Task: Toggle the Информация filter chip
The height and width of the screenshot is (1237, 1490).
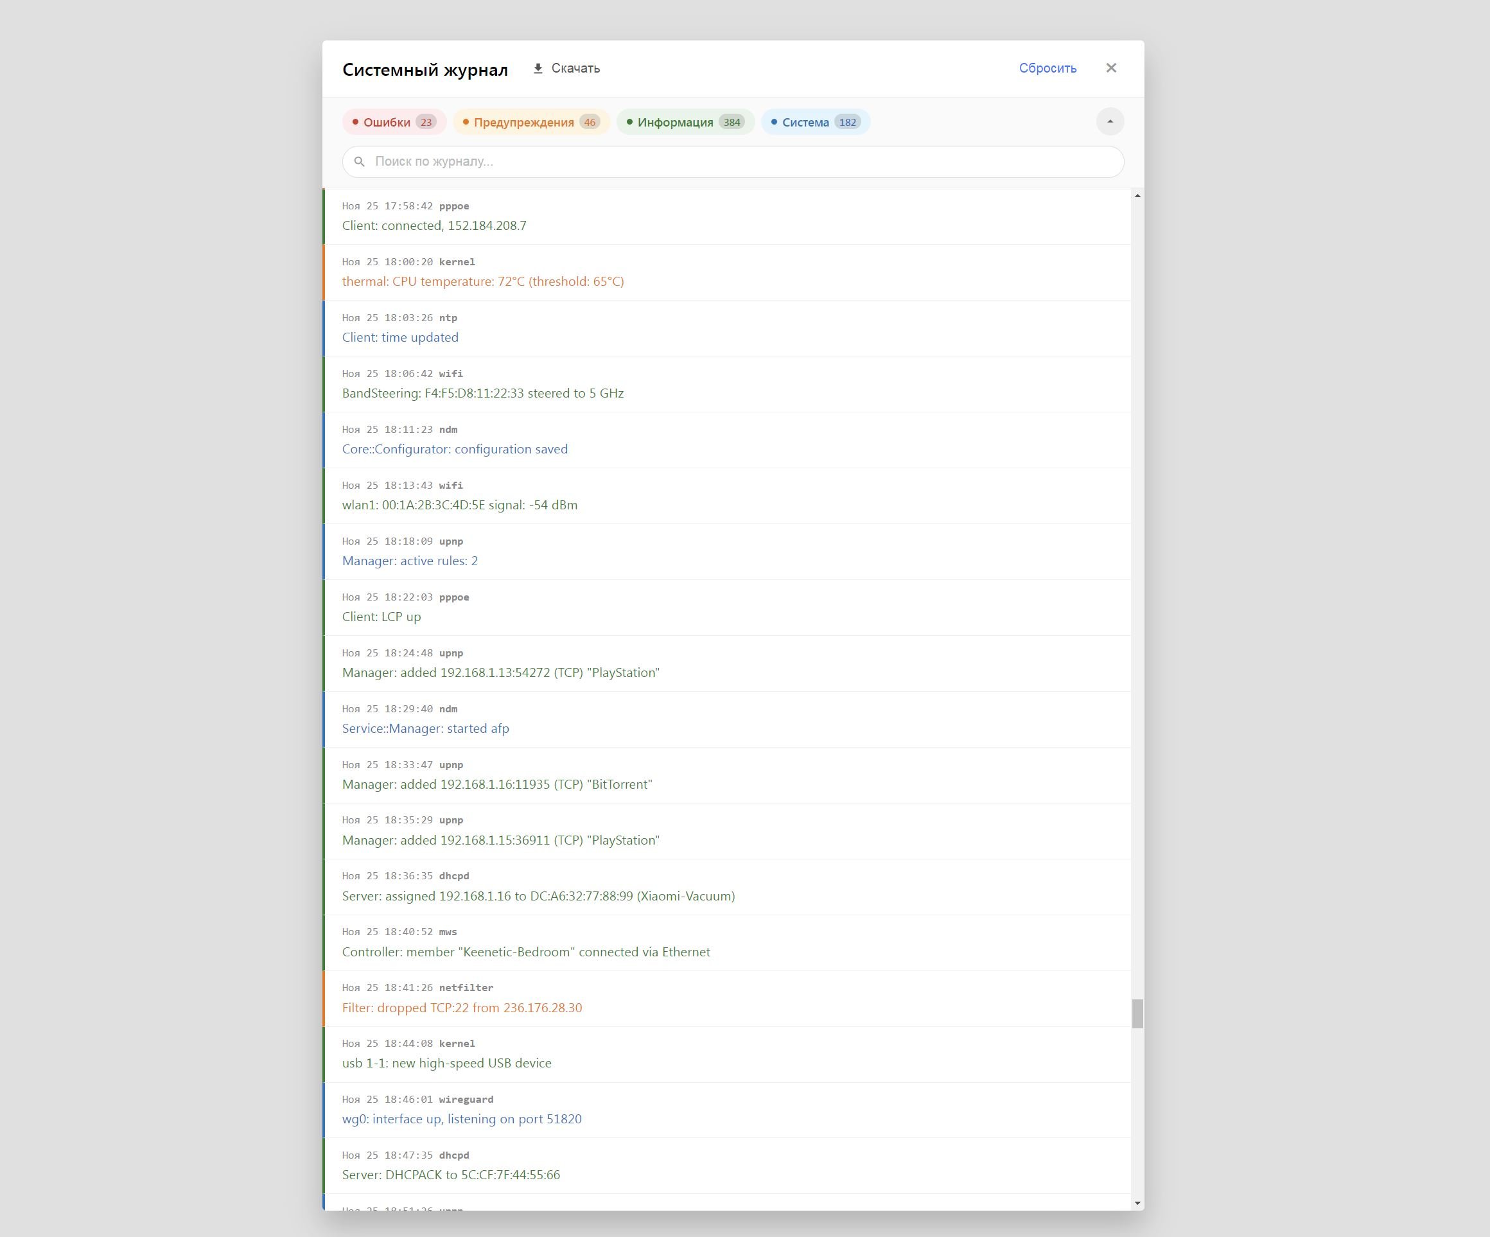Action: coord(685,122)
